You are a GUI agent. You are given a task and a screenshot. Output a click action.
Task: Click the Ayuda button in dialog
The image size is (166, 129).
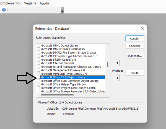point(134,73)
